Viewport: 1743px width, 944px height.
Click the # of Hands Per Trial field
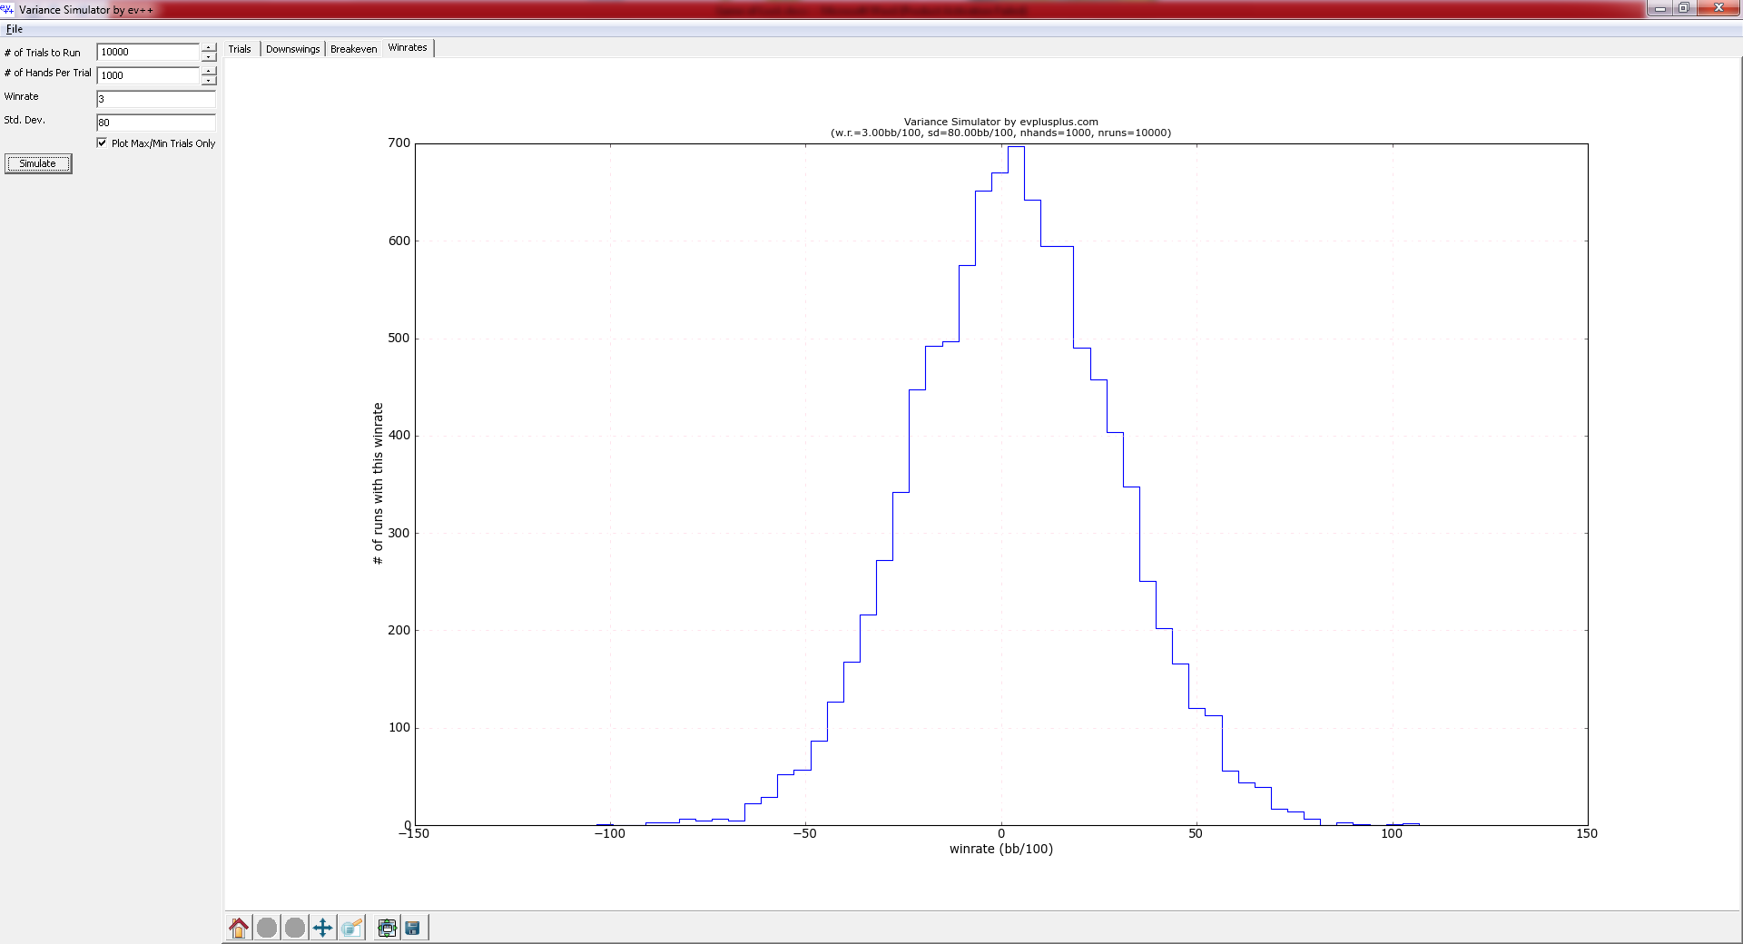click(x=149, y=75)
